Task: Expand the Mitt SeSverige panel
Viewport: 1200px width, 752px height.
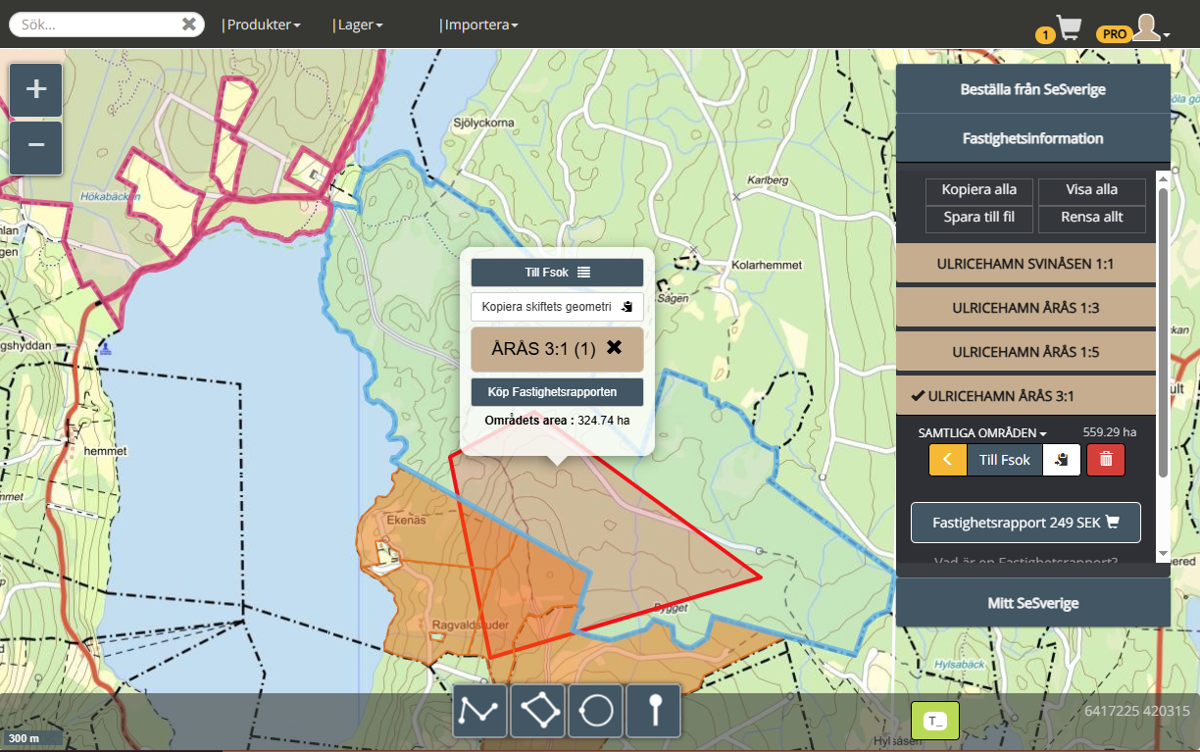Action: point(1033,603)
